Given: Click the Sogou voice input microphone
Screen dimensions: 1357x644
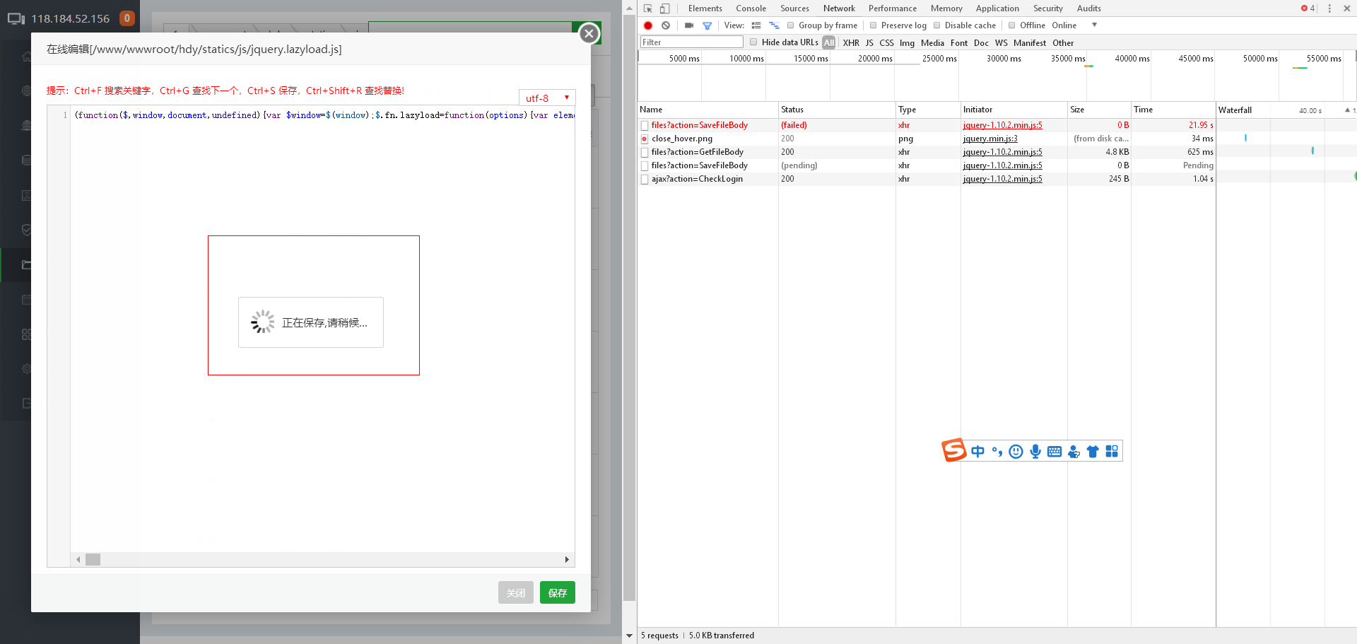Looking at the screenshot, I should (x=1035, y=452).
